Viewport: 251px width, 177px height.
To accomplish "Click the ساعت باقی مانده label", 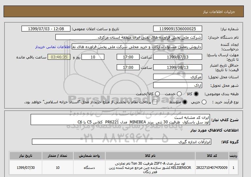I will [31, 57].
